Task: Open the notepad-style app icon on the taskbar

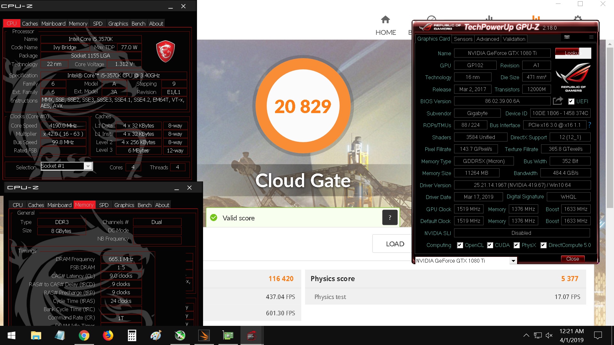Action: [x=60, y=335]
